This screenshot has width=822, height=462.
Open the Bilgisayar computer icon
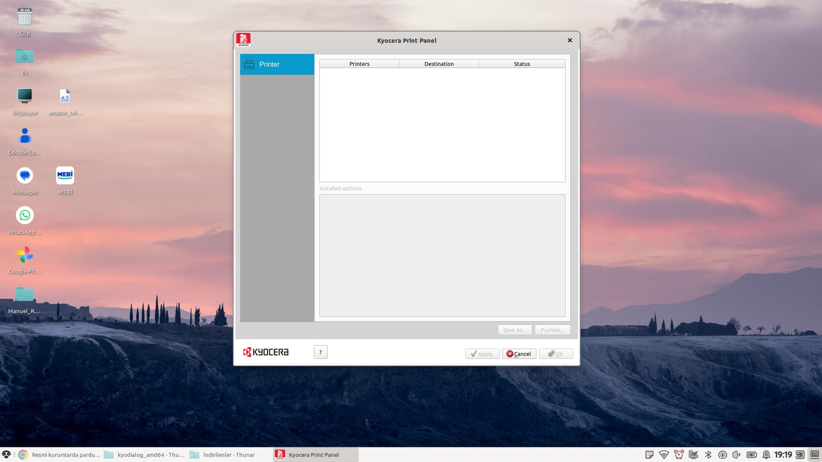pos(24,97)
